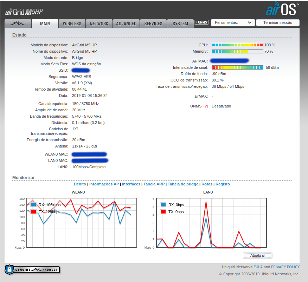The width and height of the screenshot is (308, 282).
Task: Open the NETWORK tab
Action: click(x=99, y=24)
